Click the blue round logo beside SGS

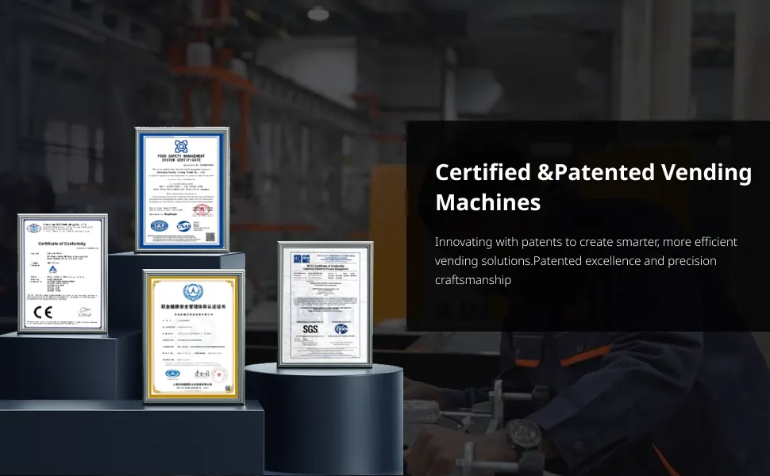coord(341,328)
